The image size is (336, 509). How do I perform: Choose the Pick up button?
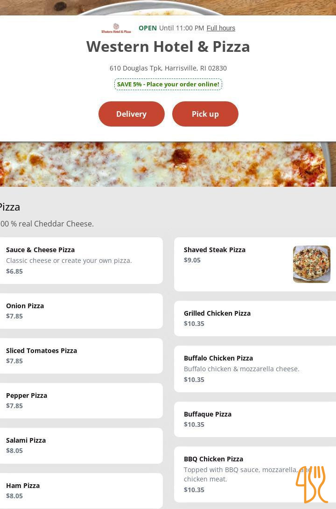(x=205, y=114)
